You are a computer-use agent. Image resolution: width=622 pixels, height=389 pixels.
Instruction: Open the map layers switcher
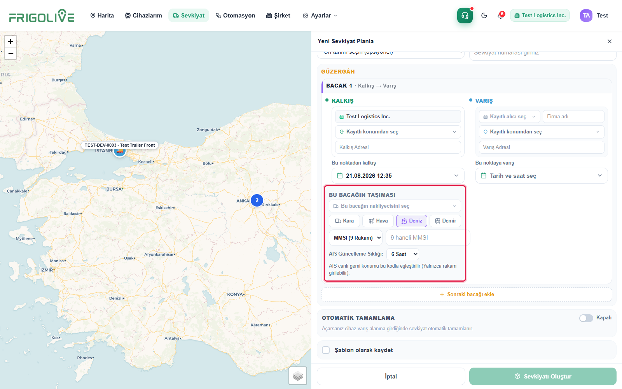point(298,376)
